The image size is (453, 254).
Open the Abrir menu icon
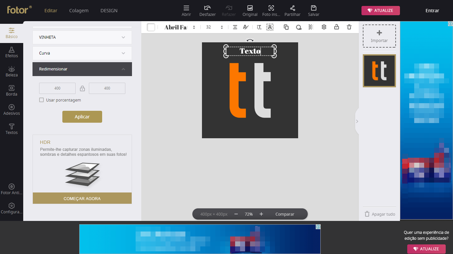click(x=186, y=11)
